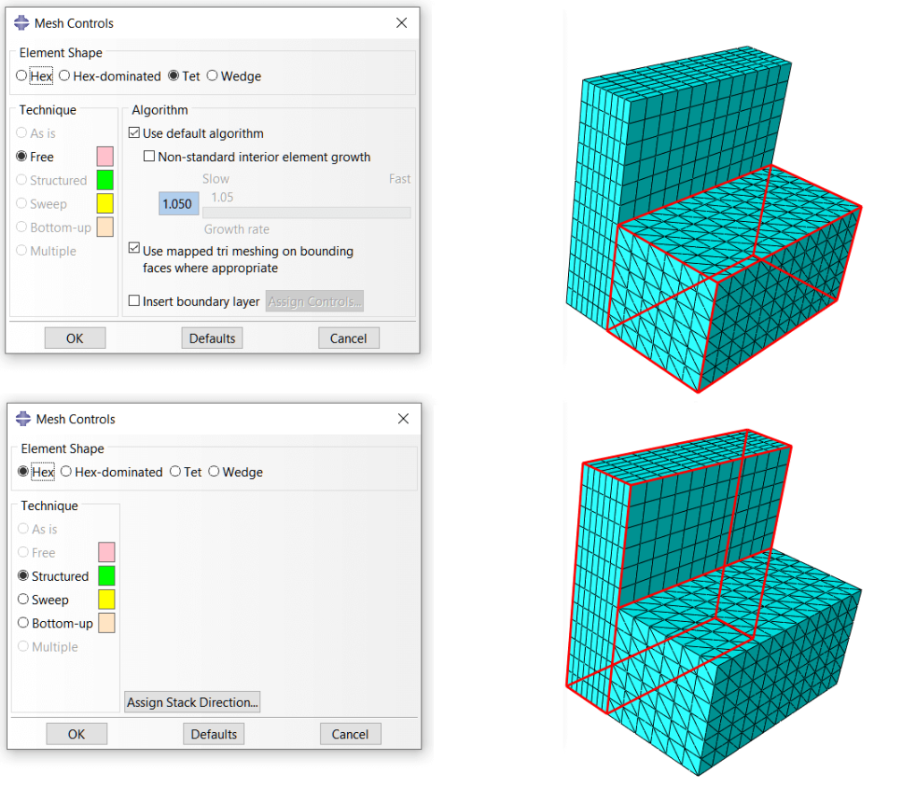Click Assign Stack Direction in the bottom dialog

[x=191, y=702]
